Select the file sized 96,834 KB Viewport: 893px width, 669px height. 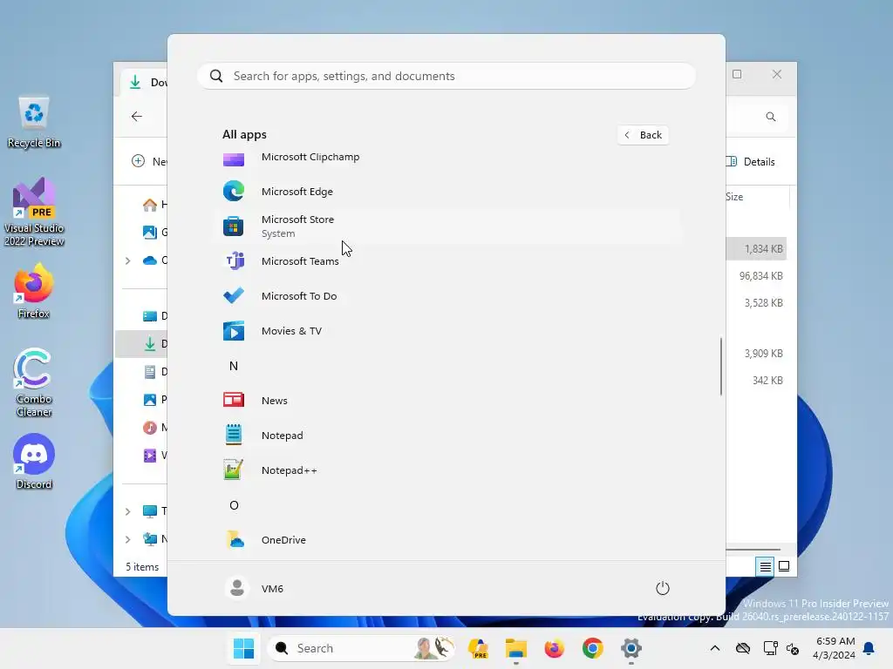click(x=756, y=276)
